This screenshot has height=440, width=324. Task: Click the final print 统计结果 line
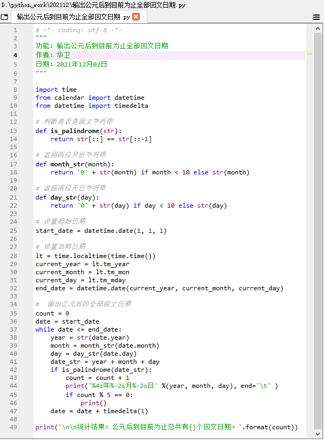tap(167, 427)
